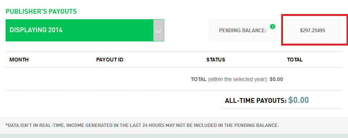Click the word 2014 in the year selector
348x138 pixels.
[x=55, y=30]
